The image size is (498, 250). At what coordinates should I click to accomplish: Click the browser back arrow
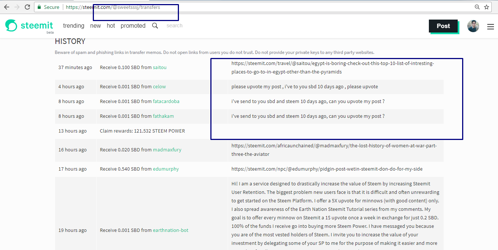click(x=7, y=7)
